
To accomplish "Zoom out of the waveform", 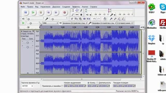I will 115,19.
